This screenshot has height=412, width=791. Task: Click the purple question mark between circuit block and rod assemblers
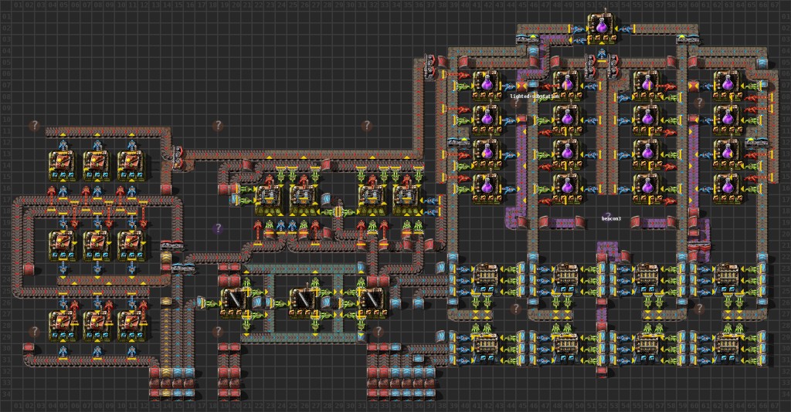[217, 228]
